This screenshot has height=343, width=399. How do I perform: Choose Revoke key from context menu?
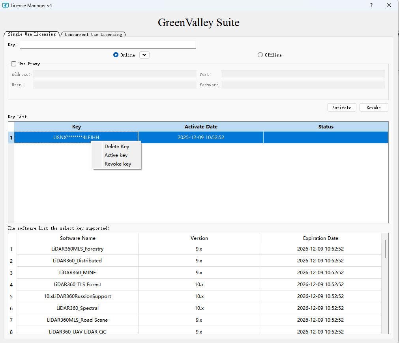tap(118, 164)
